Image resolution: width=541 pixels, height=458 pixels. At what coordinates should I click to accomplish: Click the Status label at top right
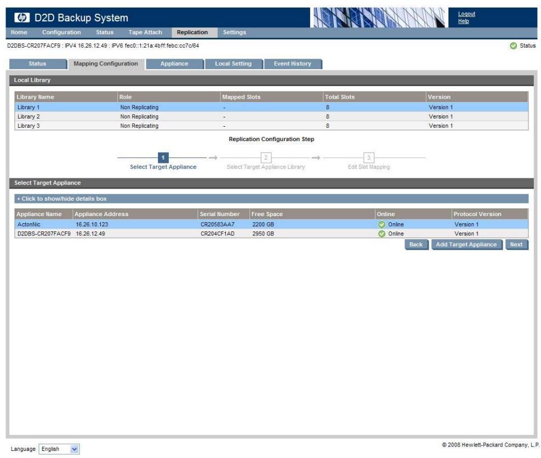coord(527,46)
